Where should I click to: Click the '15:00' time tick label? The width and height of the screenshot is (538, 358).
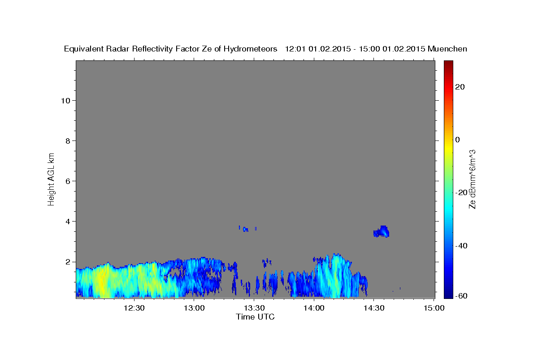(x=434, y=308)
